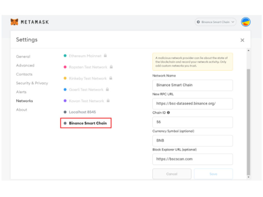Open the Contacts settings tab
The height and width of the screenshot is (197, 263).
tap(24, 74)
